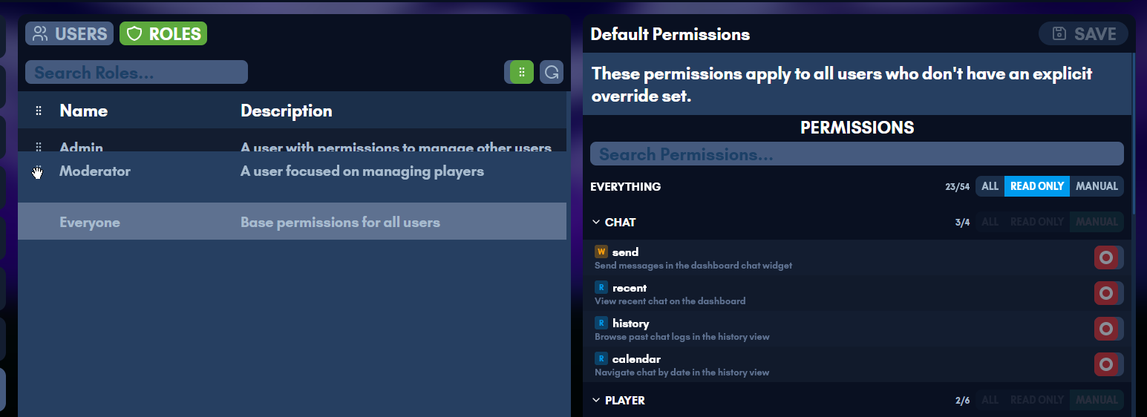
Task: Set Chat section to Read Only
Action: pos(1037,222)
